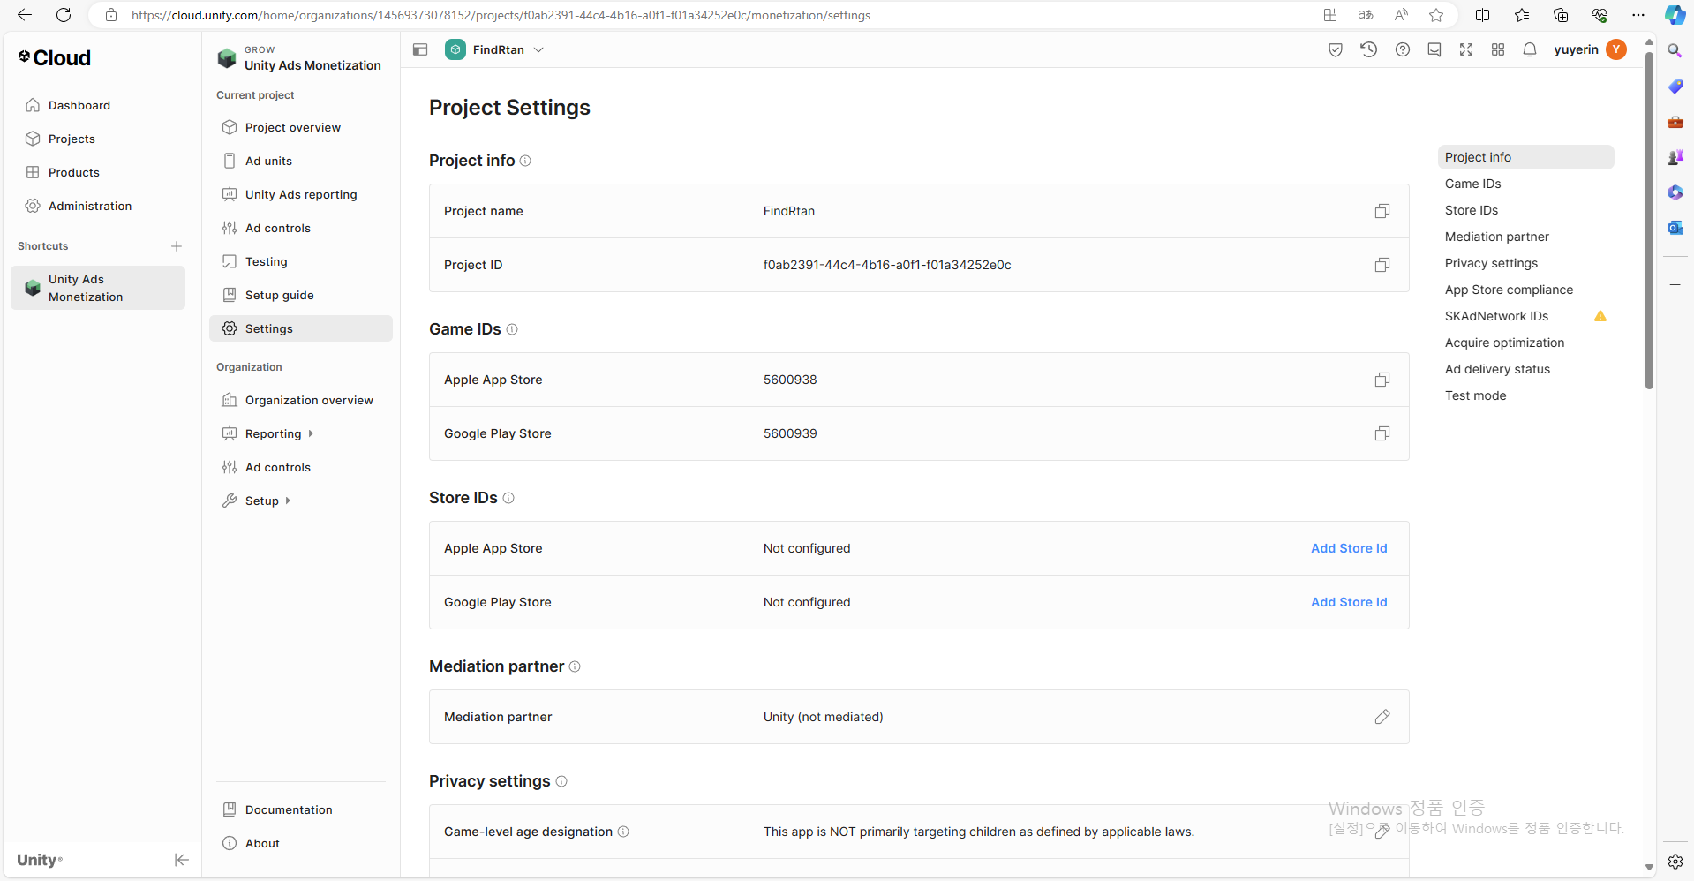
Task: Open the shield status icon in header
Action: (1336, 49)
